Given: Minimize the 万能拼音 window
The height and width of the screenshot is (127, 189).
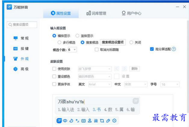Looking at the screenshot, I should click(178, 7).
